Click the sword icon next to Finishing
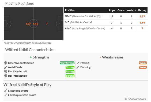 point(78,67)
